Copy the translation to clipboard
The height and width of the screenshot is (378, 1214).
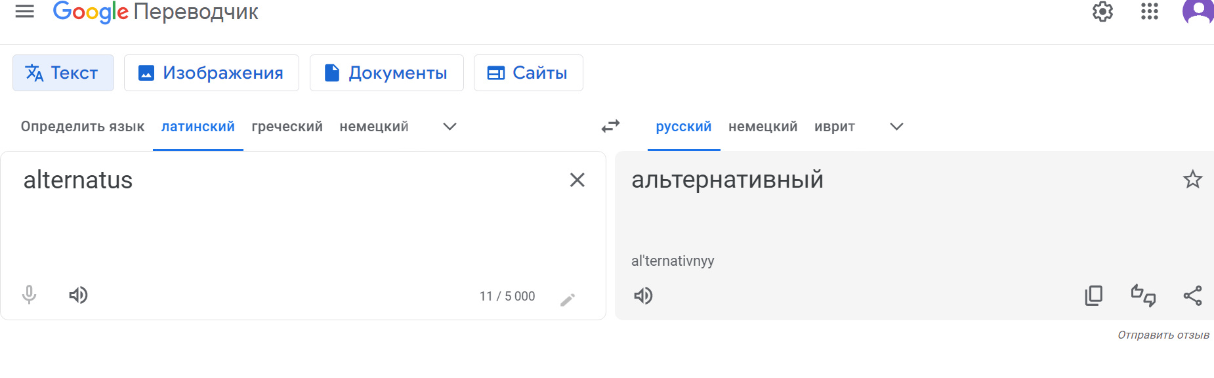point(1094,296)
